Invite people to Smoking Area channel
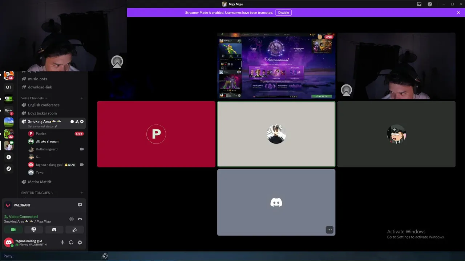The image size is (465, 261). point(77,122)
